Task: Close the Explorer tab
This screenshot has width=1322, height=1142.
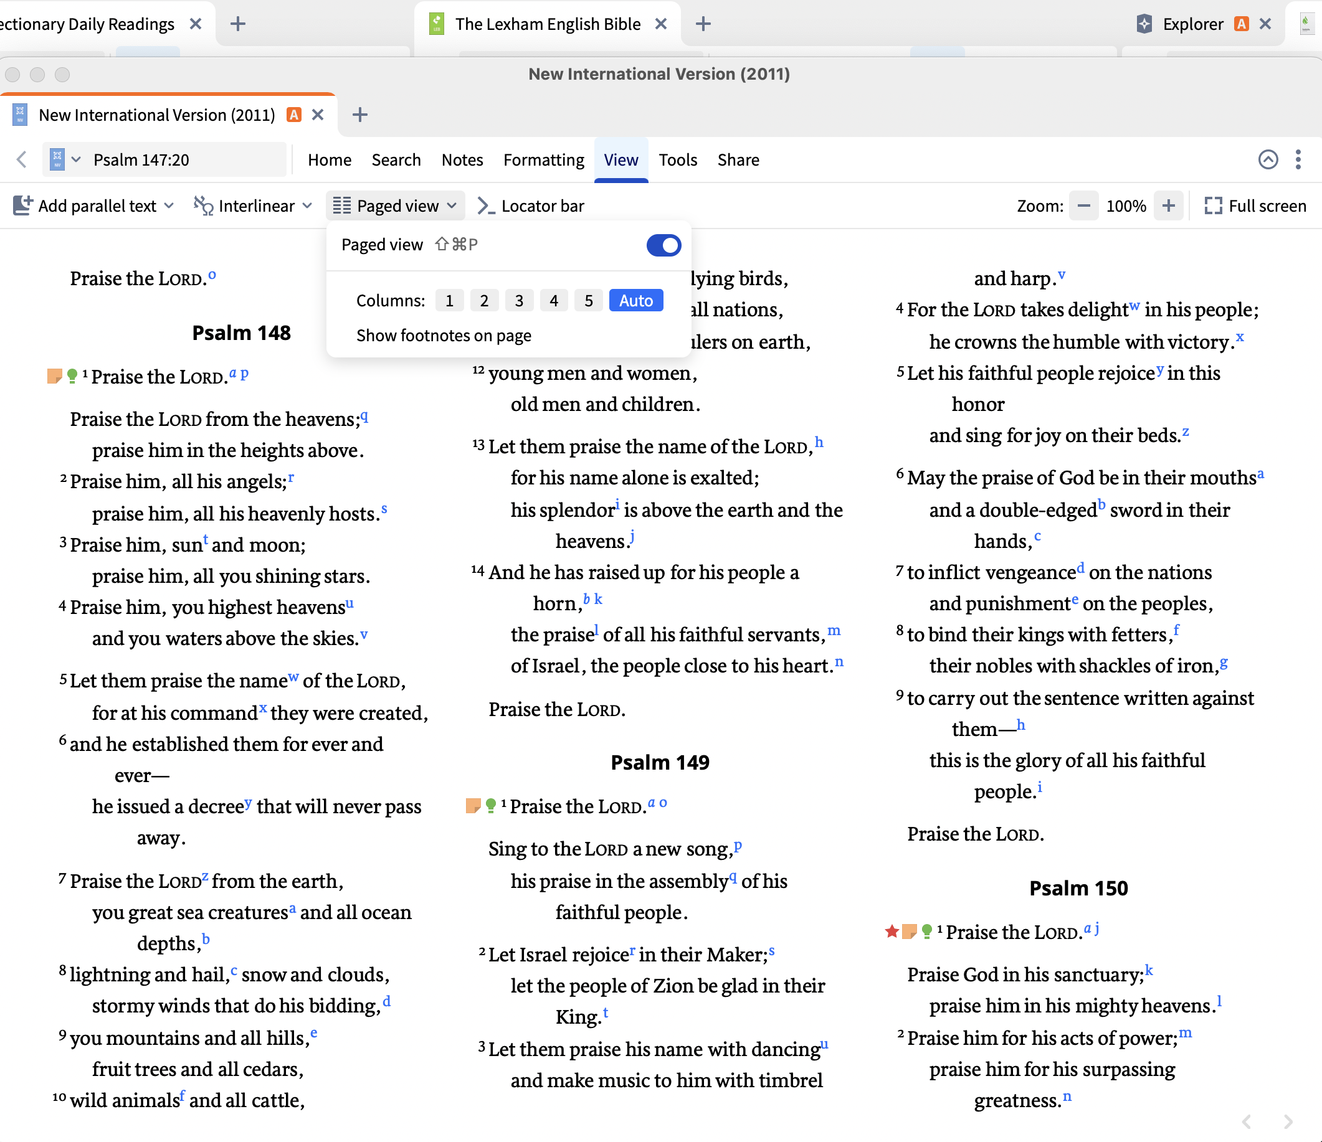Action: [x=1265, y=24]
